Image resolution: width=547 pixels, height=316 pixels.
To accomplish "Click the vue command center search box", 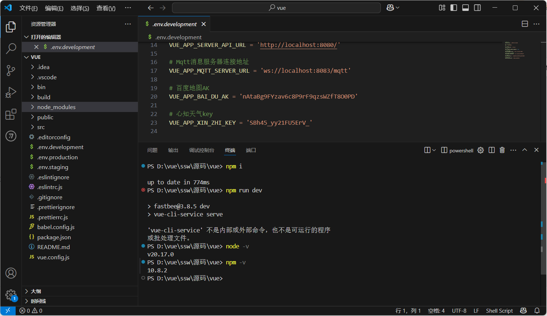I will click(x=276, y=8).
